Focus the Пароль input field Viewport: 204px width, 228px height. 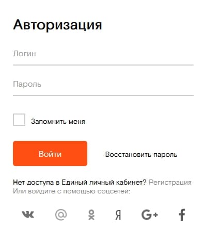(103, 86)
